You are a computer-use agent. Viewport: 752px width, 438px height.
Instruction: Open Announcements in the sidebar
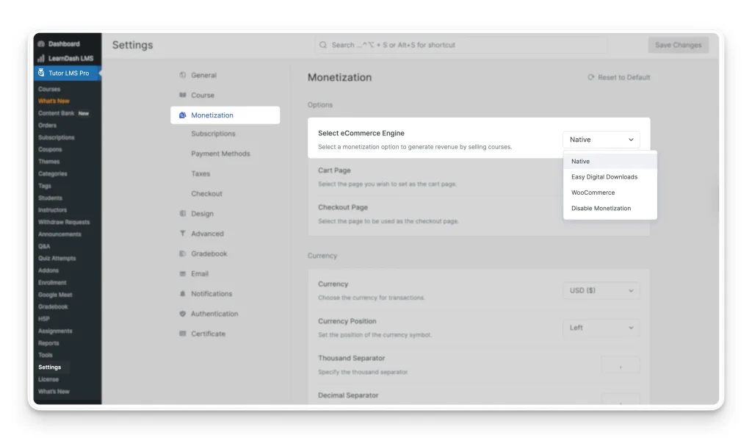point(60,234)
